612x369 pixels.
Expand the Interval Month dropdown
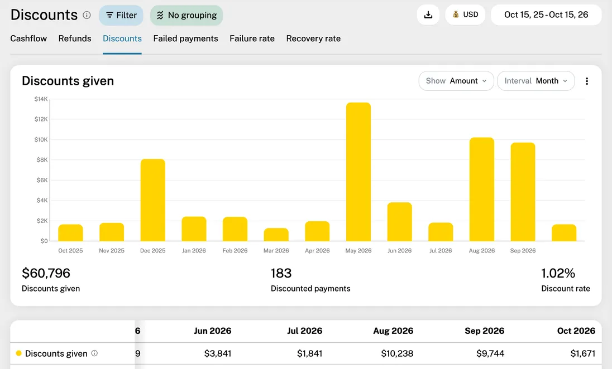click(536, 81)
